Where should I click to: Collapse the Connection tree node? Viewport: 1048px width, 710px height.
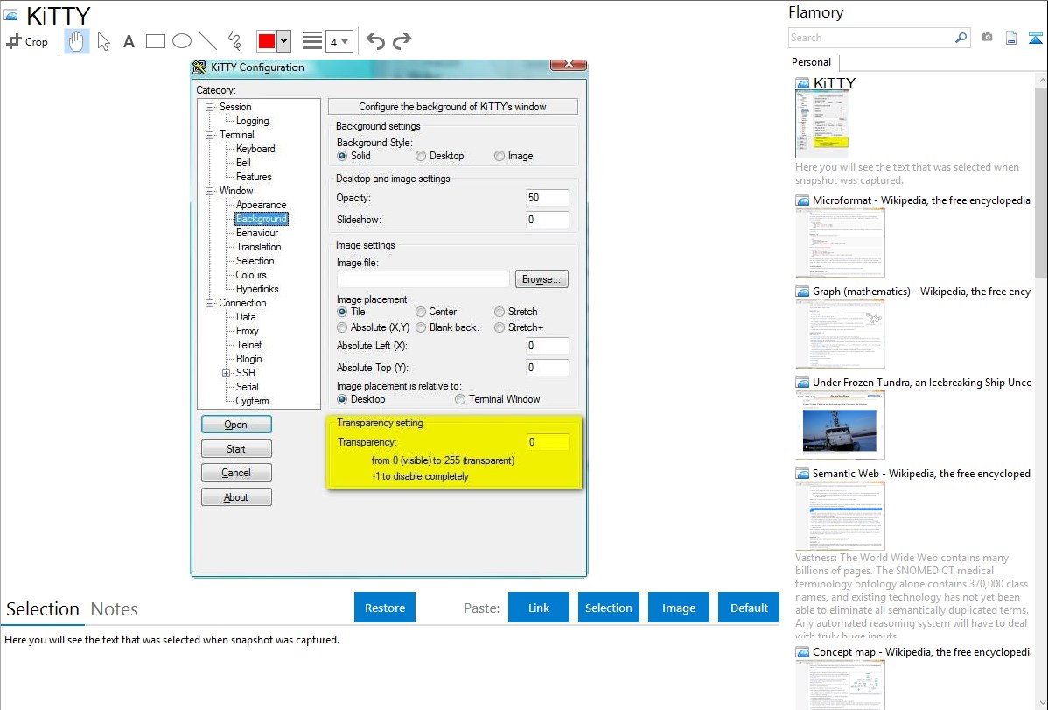(209, 303)
